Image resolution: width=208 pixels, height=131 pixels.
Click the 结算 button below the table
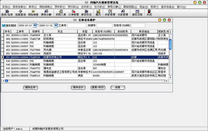[x=118, y=87]
